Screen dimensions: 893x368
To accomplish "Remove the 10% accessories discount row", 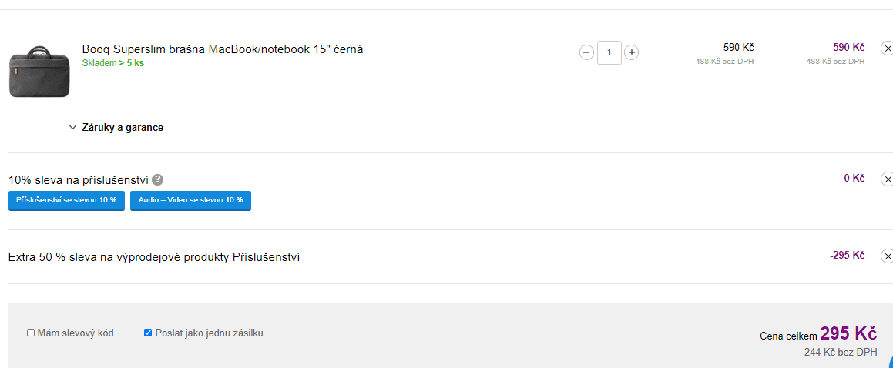I will coord(887,179).
